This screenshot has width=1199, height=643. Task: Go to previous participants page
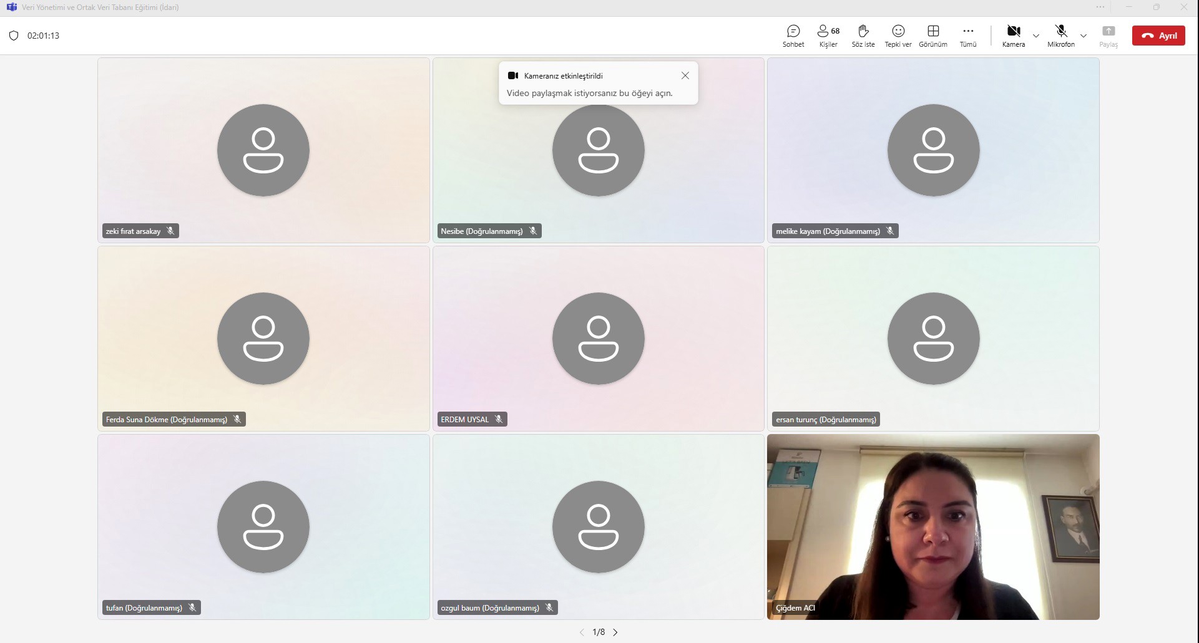click(x=582, y=632)
